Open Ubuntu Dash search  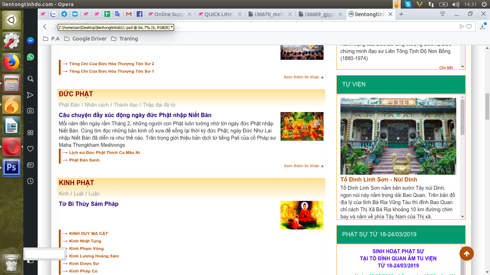(x=11, y=20)
